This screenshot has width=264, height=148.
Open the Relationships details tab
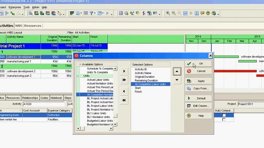30,98
